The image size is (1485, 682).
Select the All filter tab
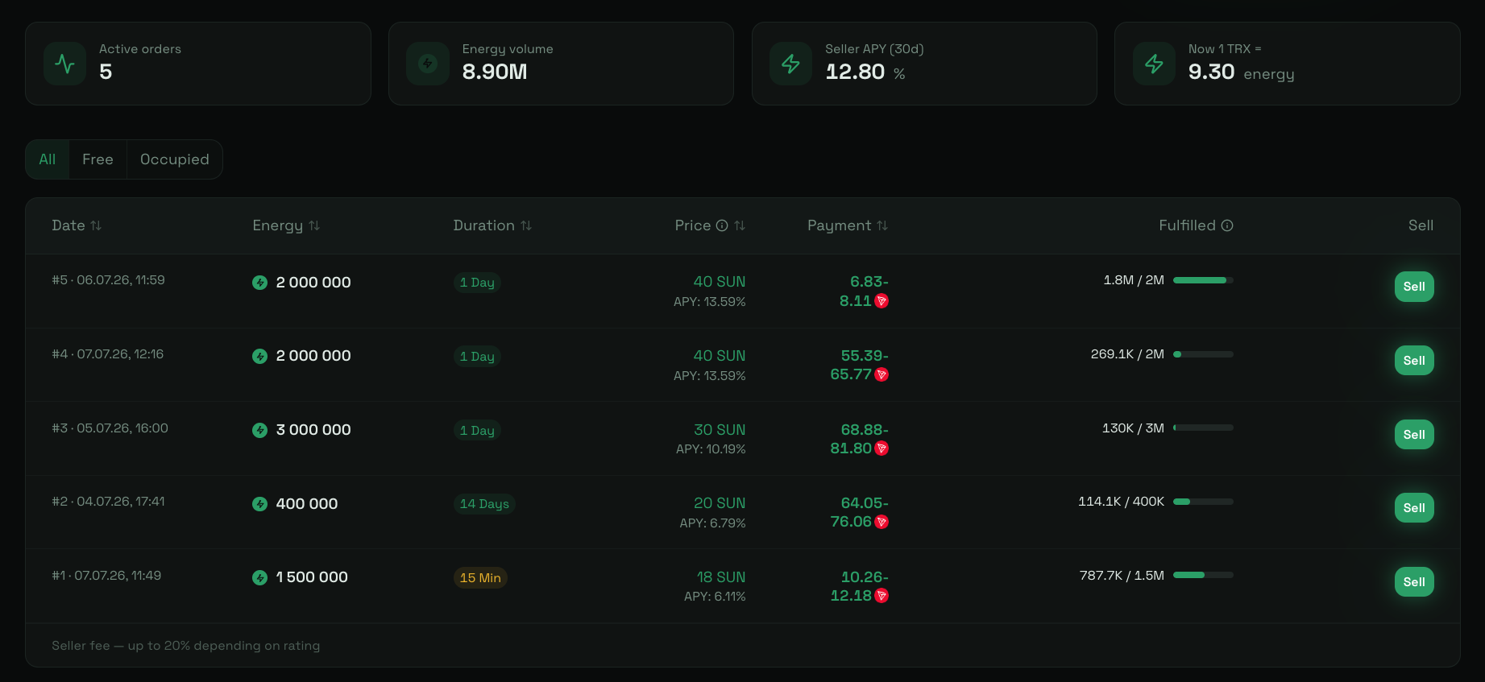pos(48,159)
